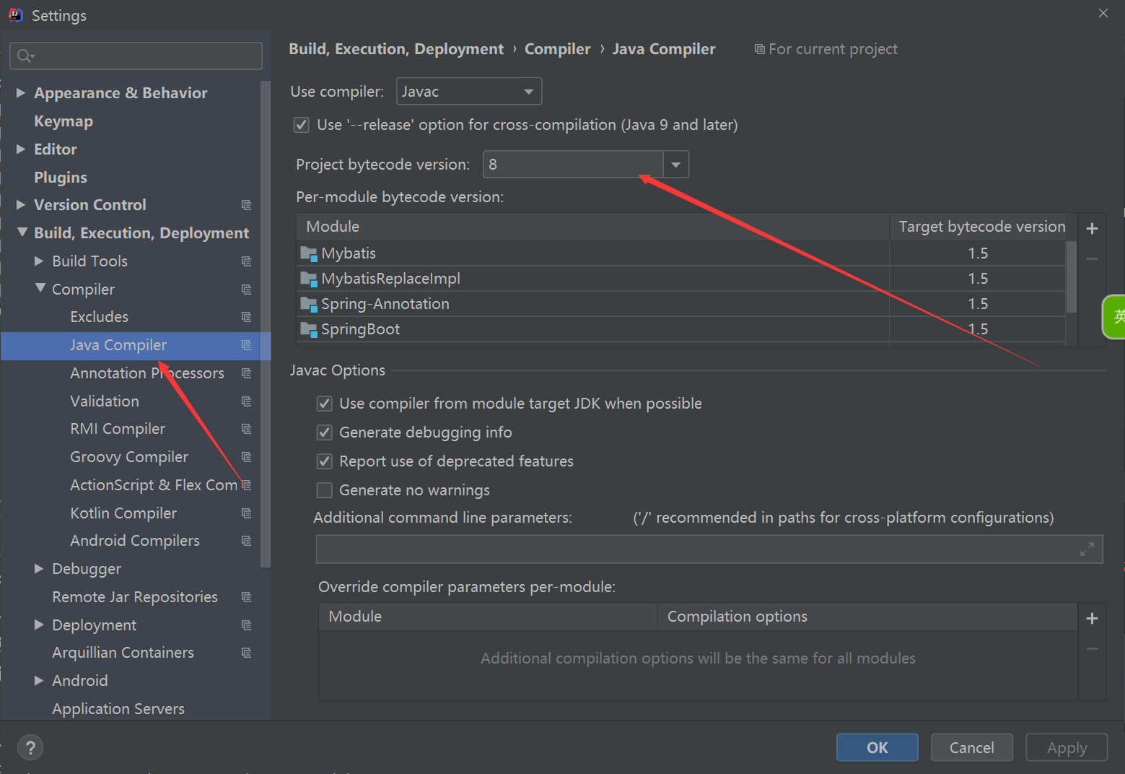Click the module table vertical scrollbar
The image size is (1125, 774).
1072,277
